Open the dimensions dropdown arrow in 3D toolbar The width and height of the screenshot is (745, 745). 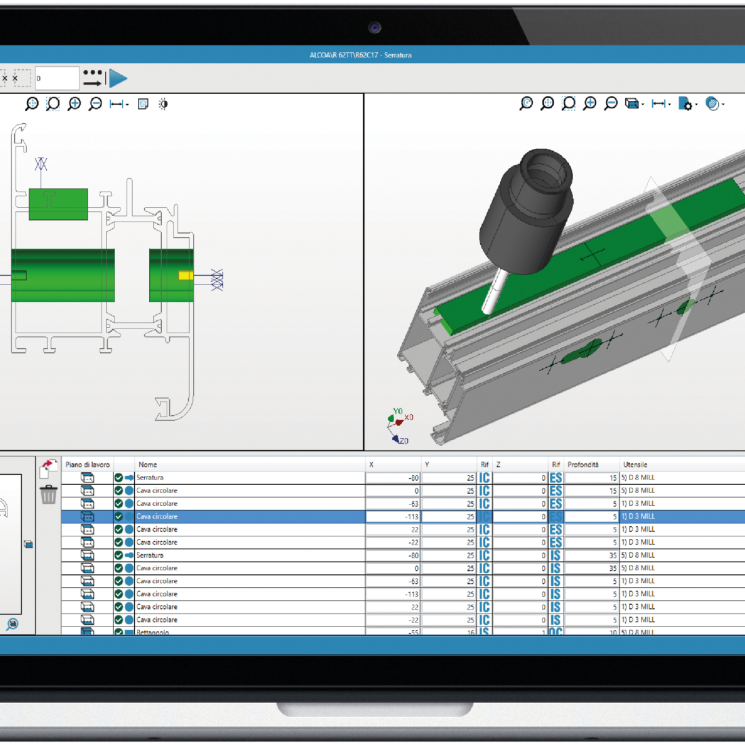click(x=669, y=105)
